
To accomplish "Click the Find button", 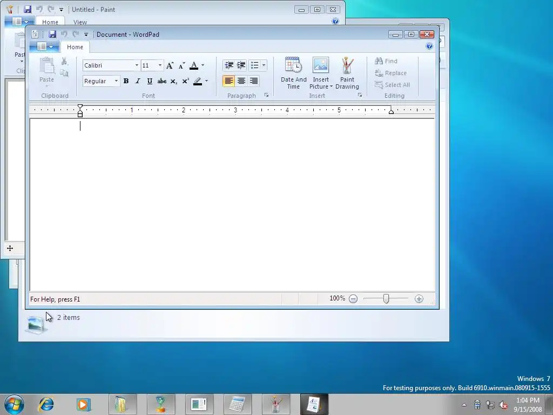I will (x=386, y=61).
